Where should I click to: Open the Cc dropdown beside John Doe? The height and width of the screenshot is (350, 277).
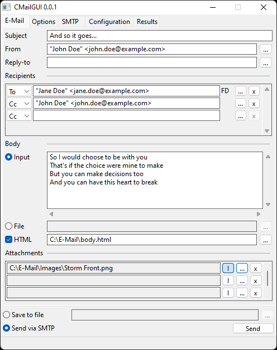[19, 104]
